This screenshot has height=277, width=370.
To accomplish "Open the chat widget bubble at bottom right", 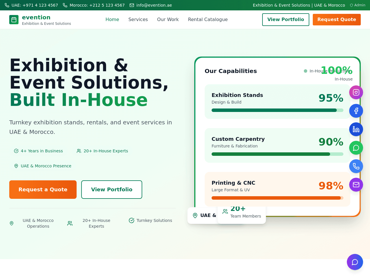I will (x=355, y=262).
